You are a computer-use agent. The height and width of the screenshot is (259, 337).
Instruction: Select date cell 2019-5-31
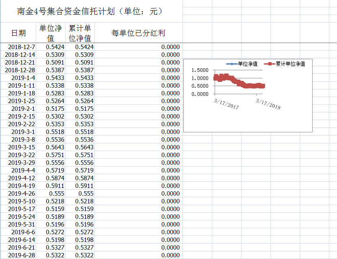tap(18, 224)
